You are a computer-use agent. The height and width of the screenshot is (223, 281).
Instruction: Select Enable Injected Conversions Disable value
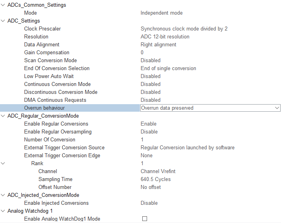(149, 203)
